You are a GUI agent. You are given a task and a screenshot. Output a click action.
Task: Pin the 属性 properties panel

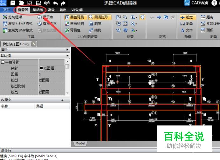pyautogui.click(x=67, y=50)
